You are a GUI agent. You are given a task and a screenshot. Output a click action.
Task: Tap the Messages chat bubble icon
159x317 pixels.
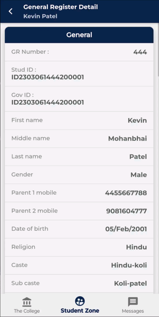[133, 302]
